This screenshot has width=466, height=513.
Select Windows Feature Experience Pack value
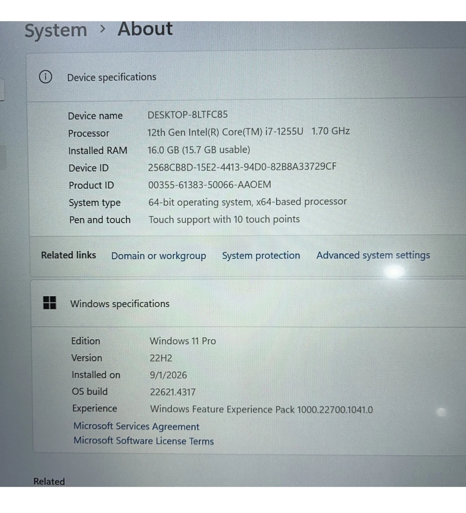[262, 409]
